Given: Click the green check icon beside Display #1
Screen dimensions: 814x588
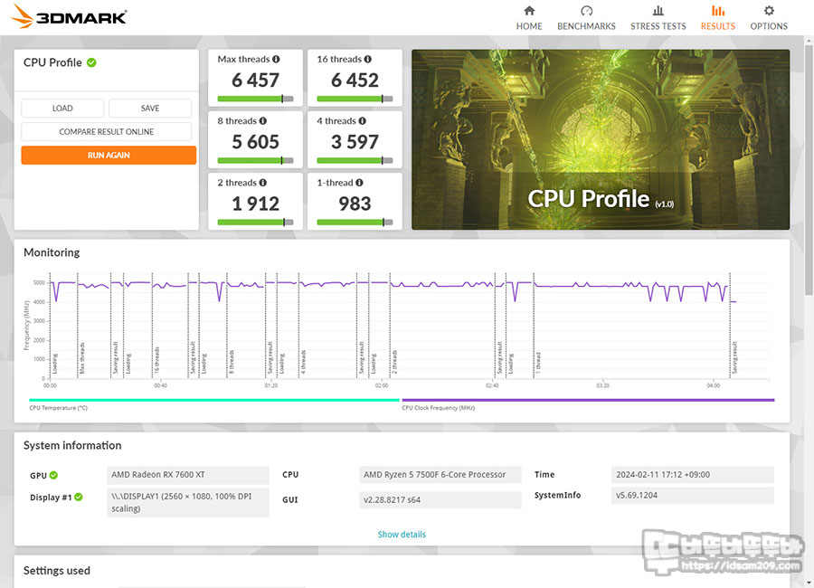Looking at the screenshot, I should (79, 498).
